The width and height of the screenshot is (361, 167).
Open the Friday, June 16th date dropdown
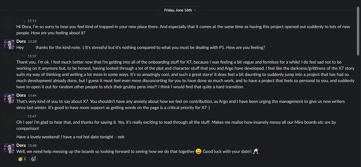coord(180,10)
